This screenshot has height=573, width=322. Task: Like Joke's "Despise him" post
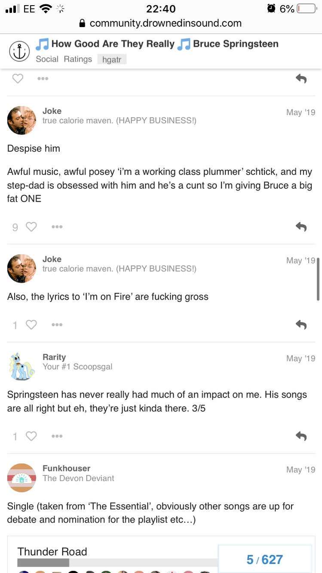(31, 227)
